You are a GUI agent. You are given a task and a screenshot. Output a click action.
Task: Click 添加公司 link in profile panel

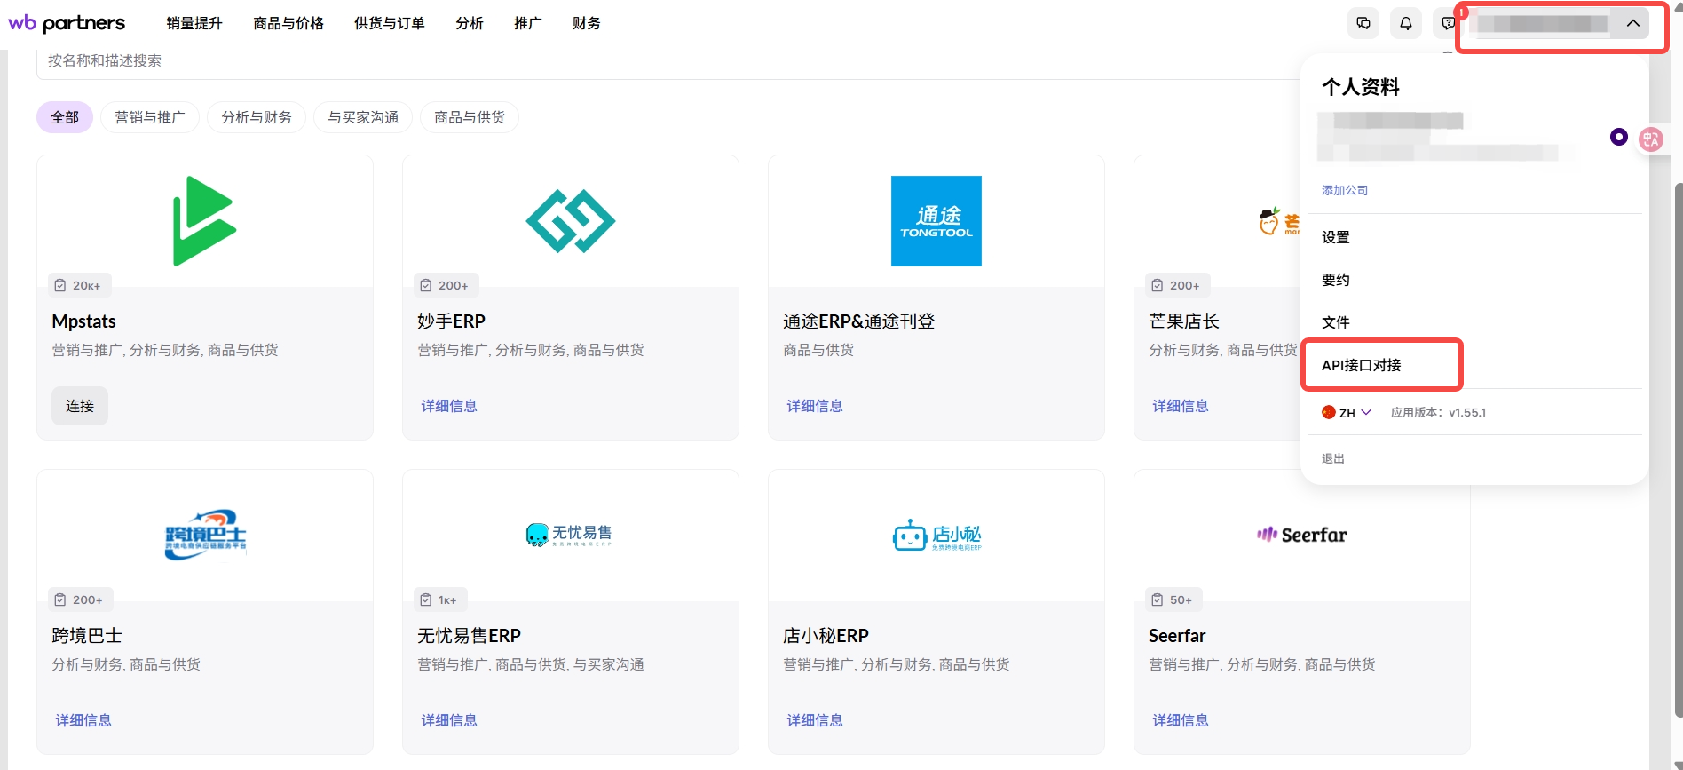[1345, 190]
